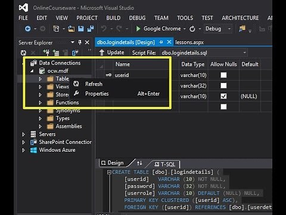Open the ARCHITECTURE menu
This screenshot has height=215, width=286.
[x=240, y=18]
